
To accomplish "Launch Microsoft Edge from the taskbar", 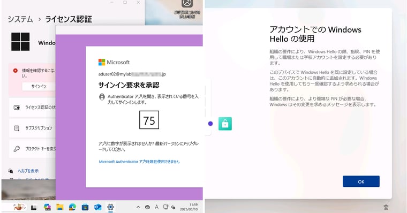I will click(x=72, y=207).
